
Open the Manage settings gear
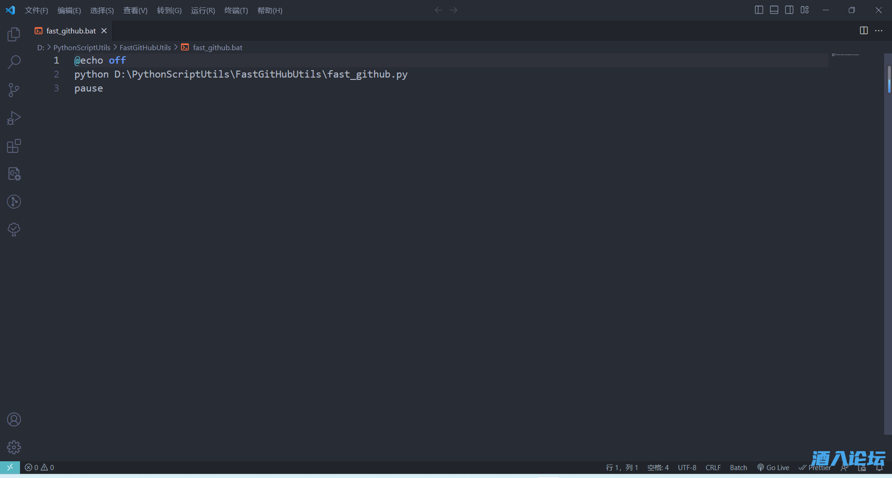point(14,447)
